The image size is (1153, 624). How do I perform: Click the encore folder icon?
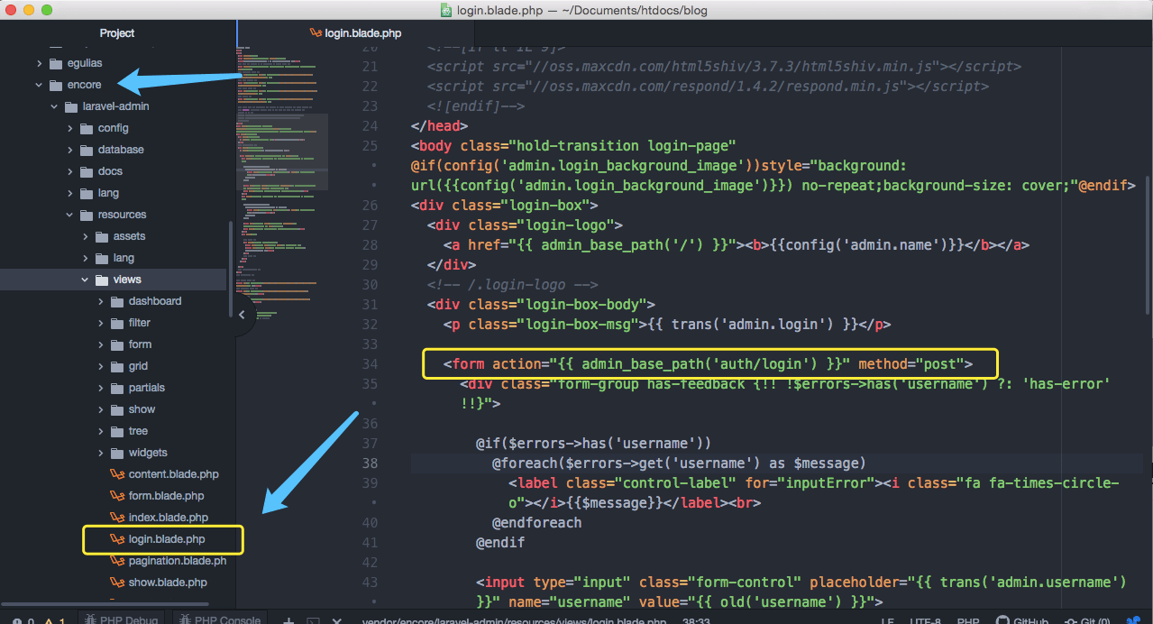tap(56, 85)
